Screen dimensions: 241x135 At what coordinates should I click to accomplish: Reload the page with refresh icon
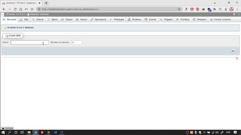pyautogui.click(x=15, y=9)
